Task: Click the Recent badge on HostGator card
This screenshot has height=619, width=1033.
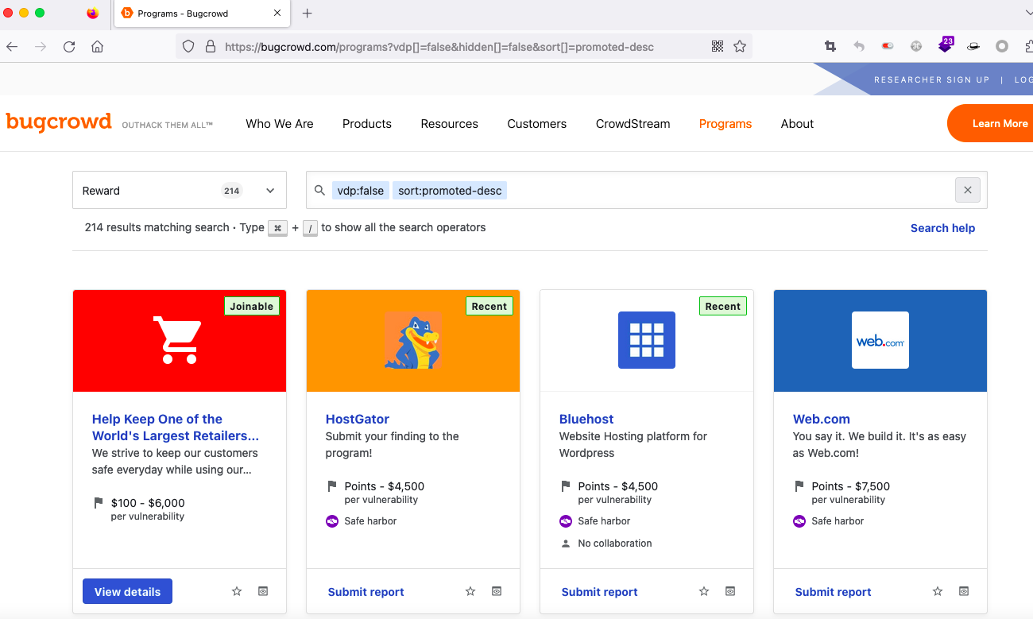Action: 489,306
